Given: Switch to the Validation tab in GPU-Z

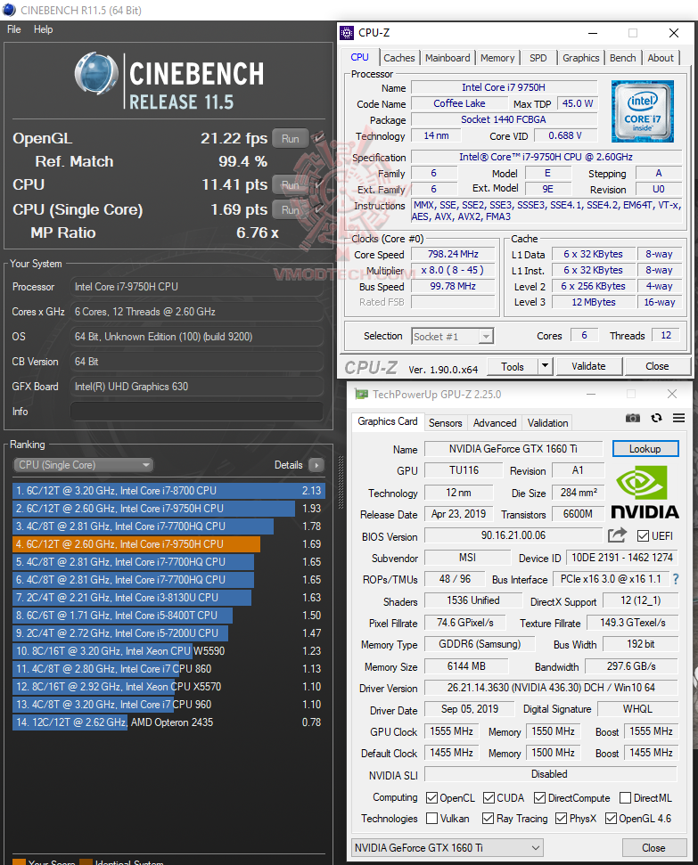Looking at the screenshot, I should pyautogui.click(x=548, y=423).
